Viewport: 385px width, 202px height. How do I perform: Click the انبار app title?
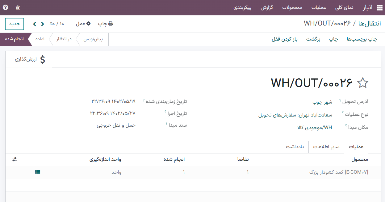[367, 8]
